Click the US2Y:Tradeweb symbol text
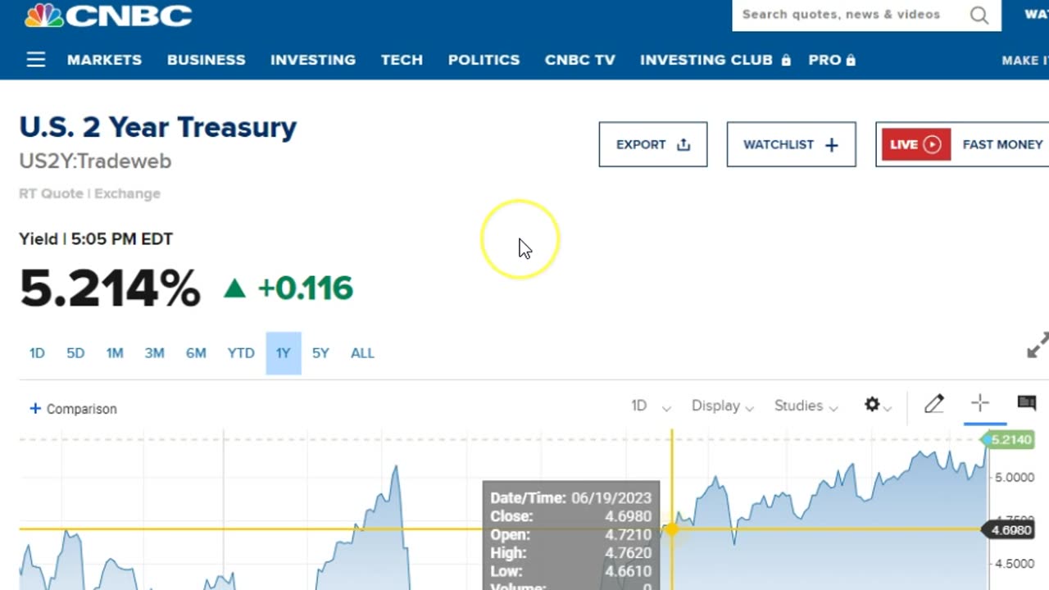Viewport: 1049px width, 590px height. [95, 161]
